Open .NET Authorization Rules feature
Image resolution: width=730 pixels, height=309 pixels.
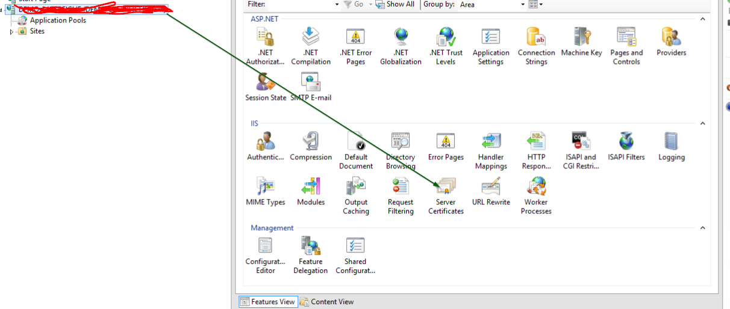[265, 46]
